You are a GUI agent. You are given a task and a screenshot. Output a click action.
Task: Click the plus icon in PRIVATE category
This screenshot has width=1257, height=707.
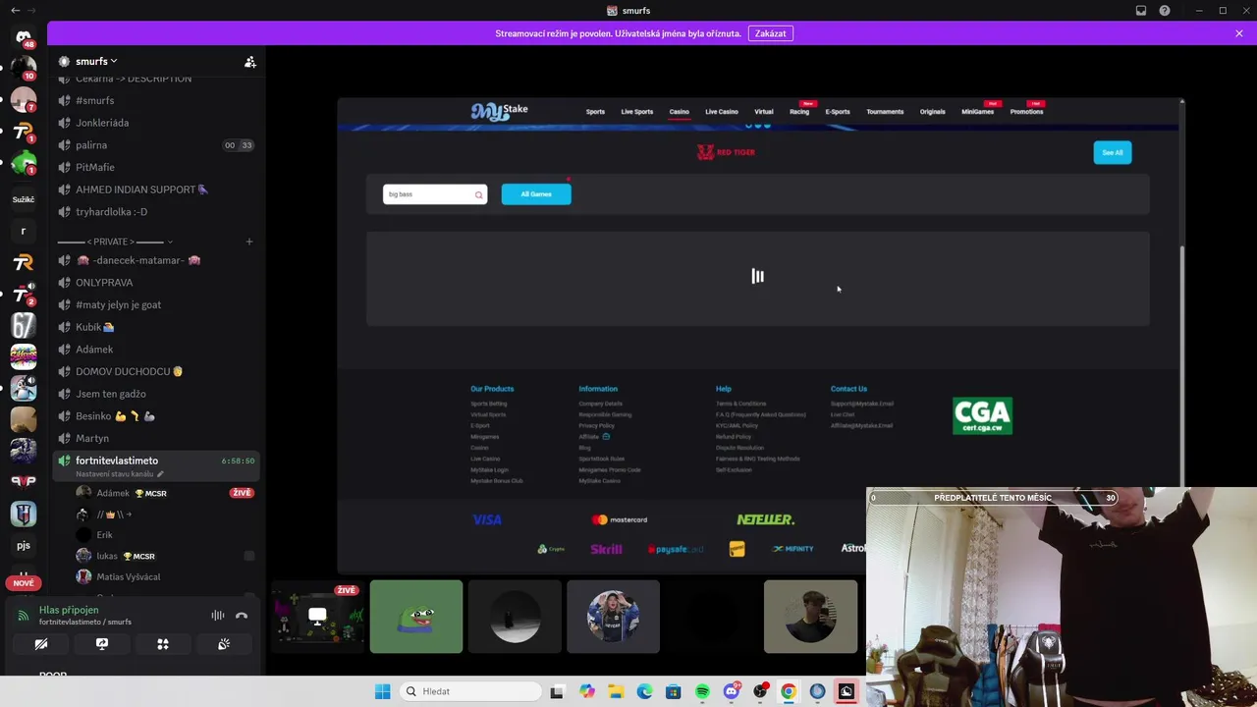tap(249, 242)
